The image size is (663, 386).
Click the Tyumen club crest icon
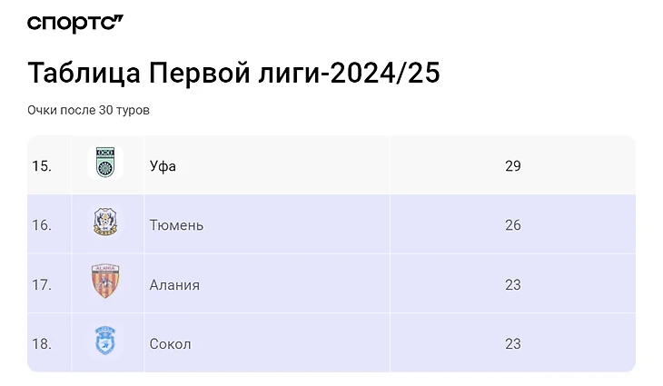click(105, 223)
